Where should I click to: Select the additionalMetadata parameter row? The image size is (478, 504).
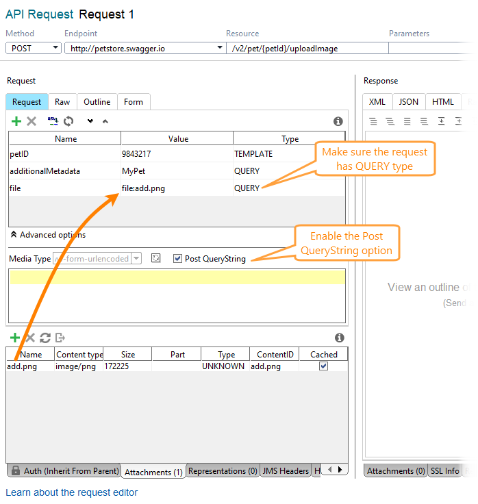pos(177,171)
